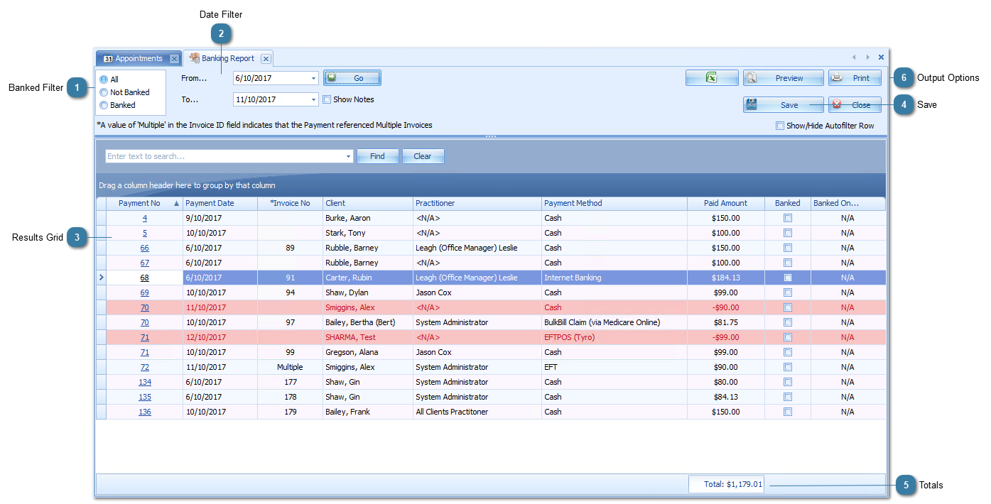Expand the search history dropdown
The image size is (991, 504).
(x=348, y=156)
